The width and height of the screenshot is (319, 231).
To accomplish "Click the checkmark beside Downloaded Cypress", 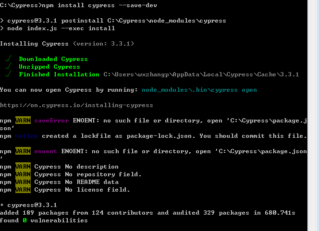I will (x=9, y=59).
